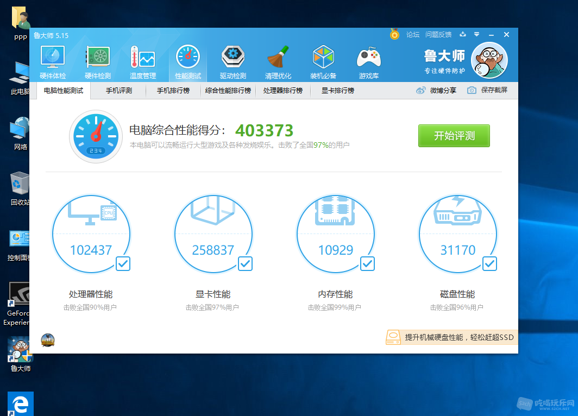Click the camera icon for 保存截屏
Screen dimensions: 578x416
pos(472,90)
